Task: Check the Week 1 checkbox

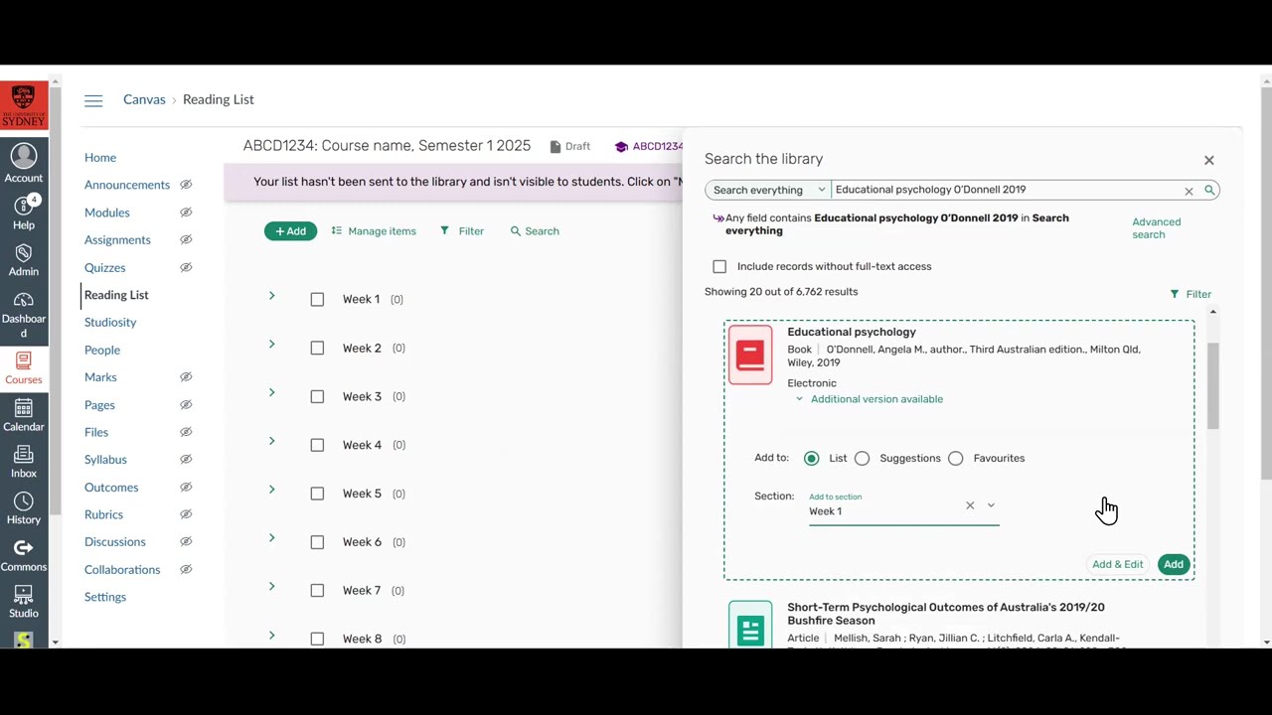Action: coord(317,299)
